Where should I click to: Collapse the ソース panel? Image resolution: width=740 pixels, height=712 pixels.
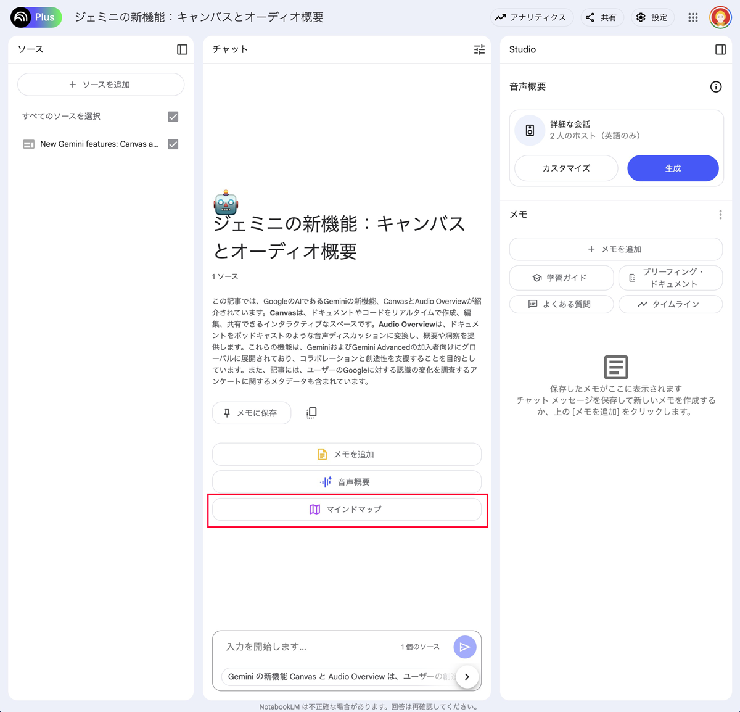coord(182,49)
